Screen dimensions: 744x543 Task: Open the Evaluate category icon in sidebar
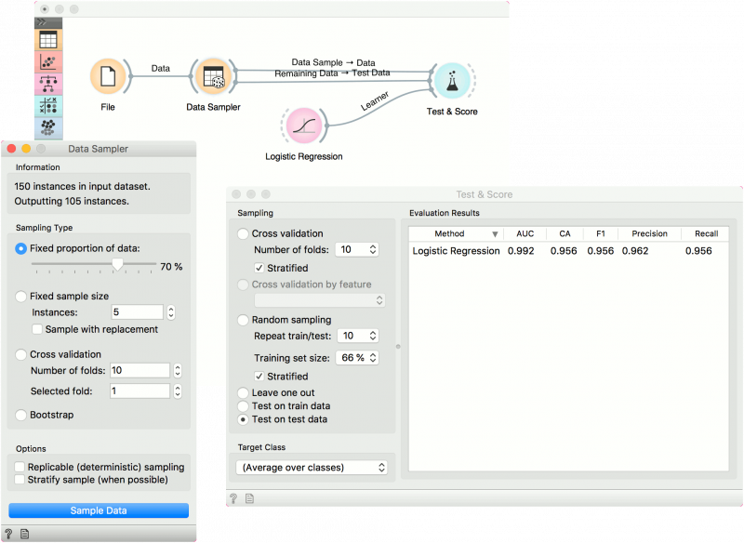coord(47,106)
